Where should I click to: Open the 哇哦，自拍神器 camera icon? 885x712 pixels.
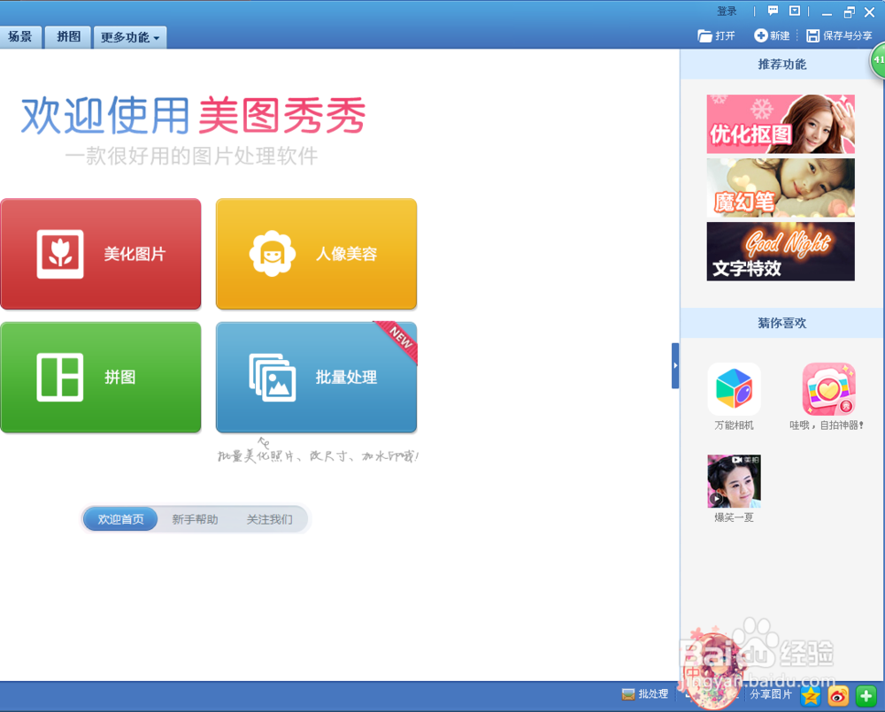tap(828, 389)
